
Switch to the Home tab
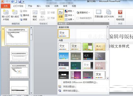(x=30, y=6)
